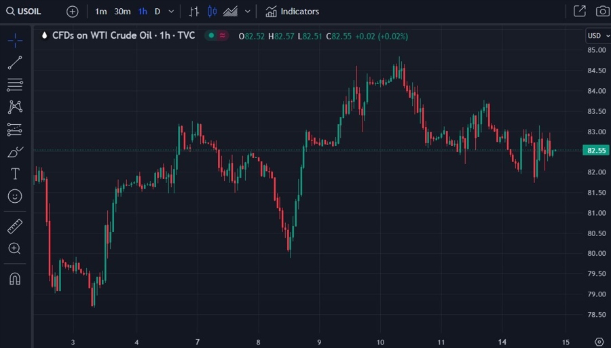Expand the chart style dropdown arrow
The width and height of the screenshot is (611, 348).
click(x=247, y=12)
